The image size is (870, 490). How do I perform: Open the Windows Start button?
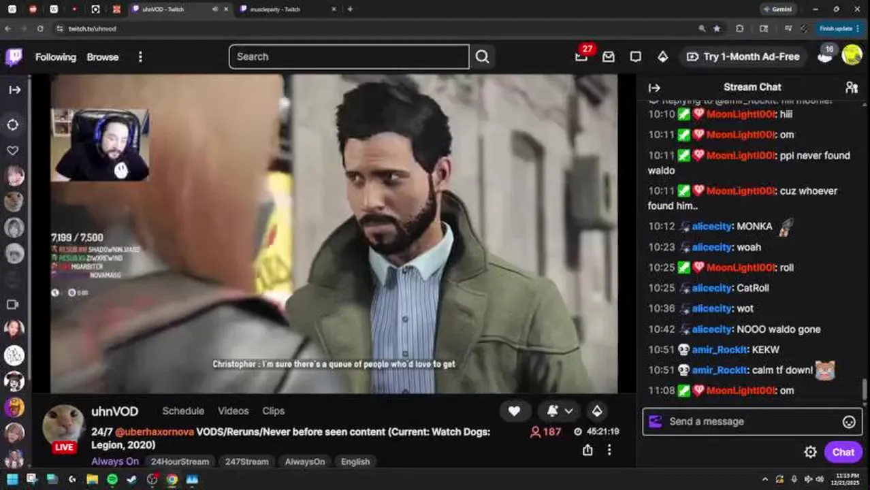pyautogui.click(x=12, y=479)
